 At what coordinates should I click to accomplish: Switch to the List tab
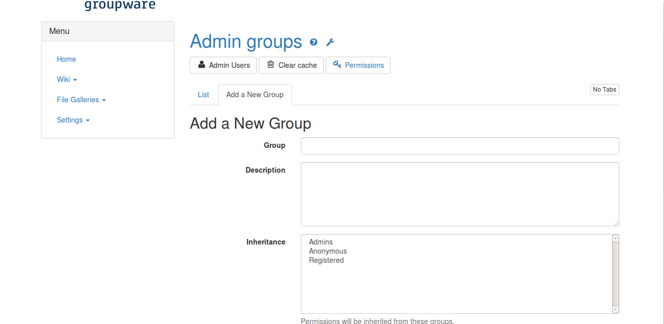[x=203, y=95]
